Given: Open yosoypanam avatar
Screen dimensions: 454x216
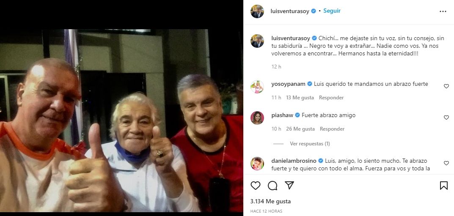Looking at the screenshot, I should [257, 87].
